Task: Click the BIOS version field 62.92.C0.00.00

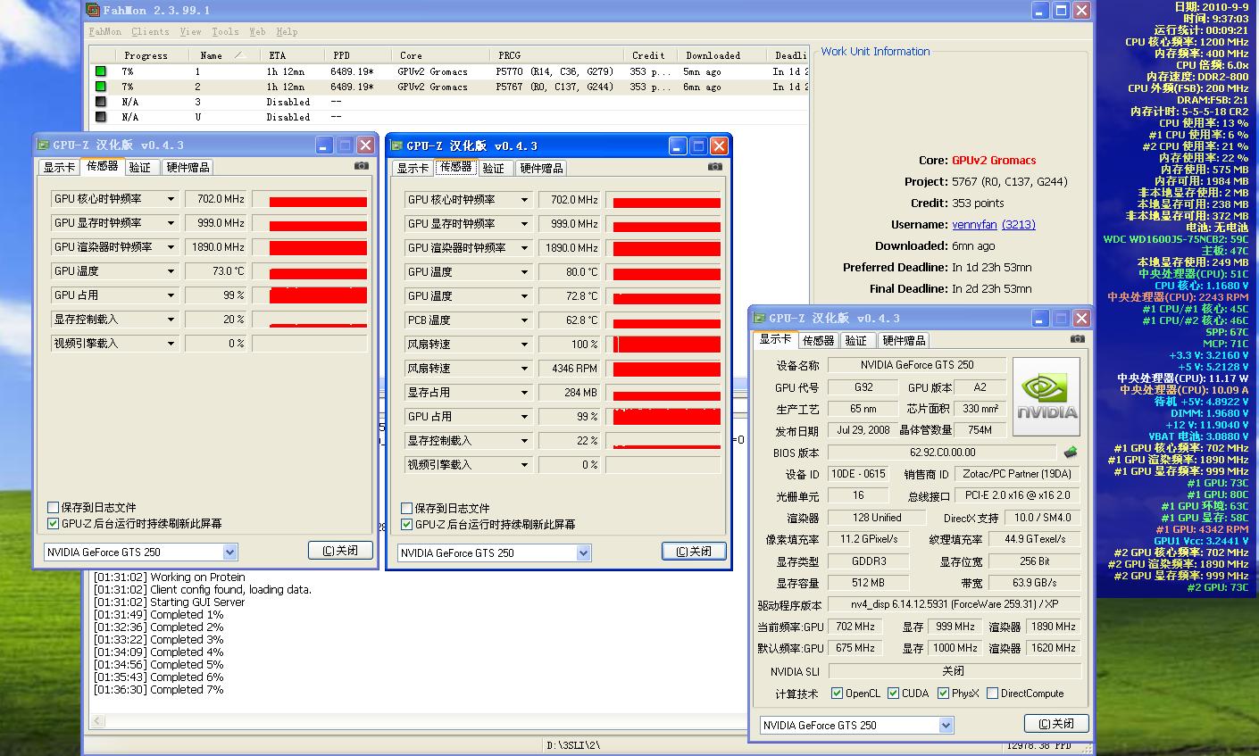Action: (x=942, y=453)
